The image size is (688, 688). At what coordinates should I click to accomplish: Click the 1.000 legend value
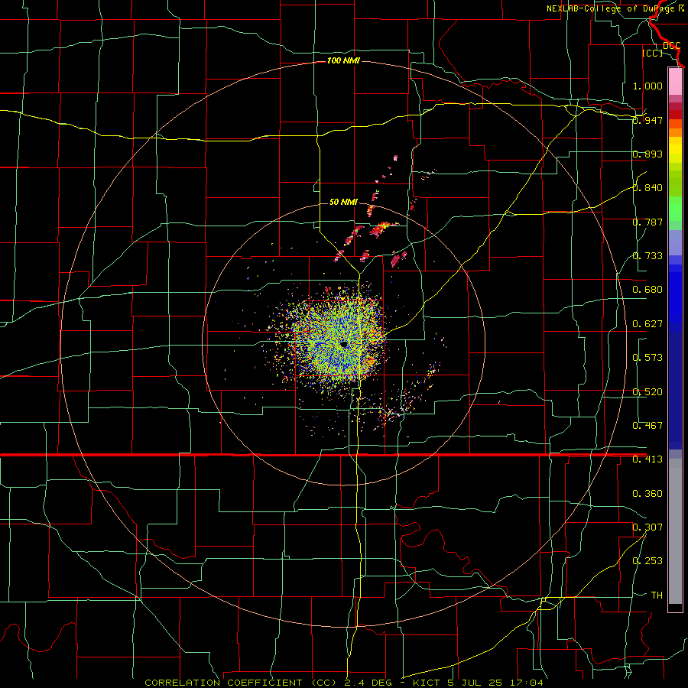647,86
